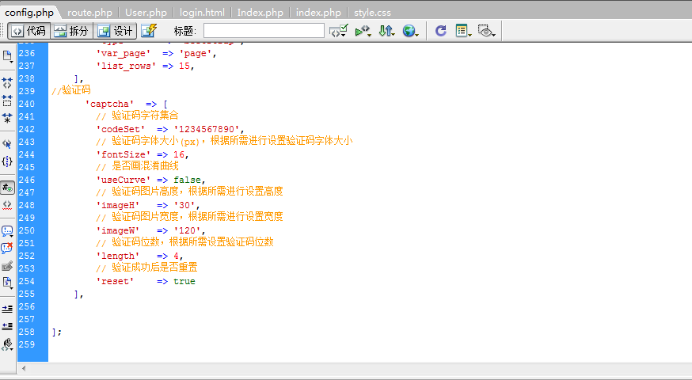The width and height of the screenshot is (692, 380).
Task: Open the validate markup checkmark dropdown
Action: pos(339,31)
